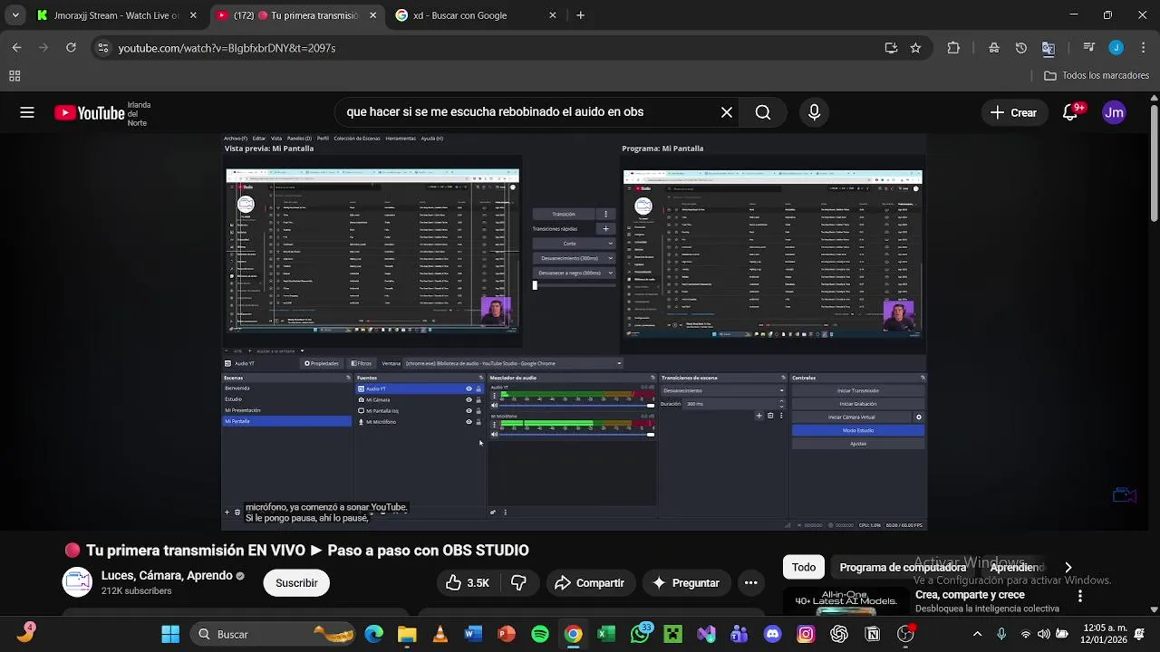Click the Preguntar button
Viewport: 1160px width, 652px height.
(x=686, y=583)
